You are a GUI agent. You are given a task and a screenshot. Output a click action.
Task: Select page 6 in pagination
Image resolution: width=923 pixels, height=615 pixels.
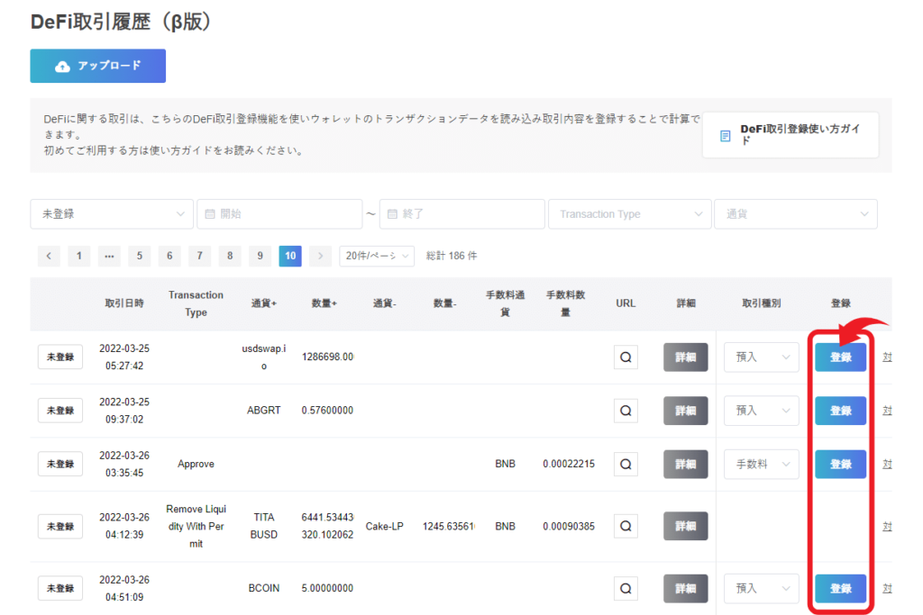169,256
